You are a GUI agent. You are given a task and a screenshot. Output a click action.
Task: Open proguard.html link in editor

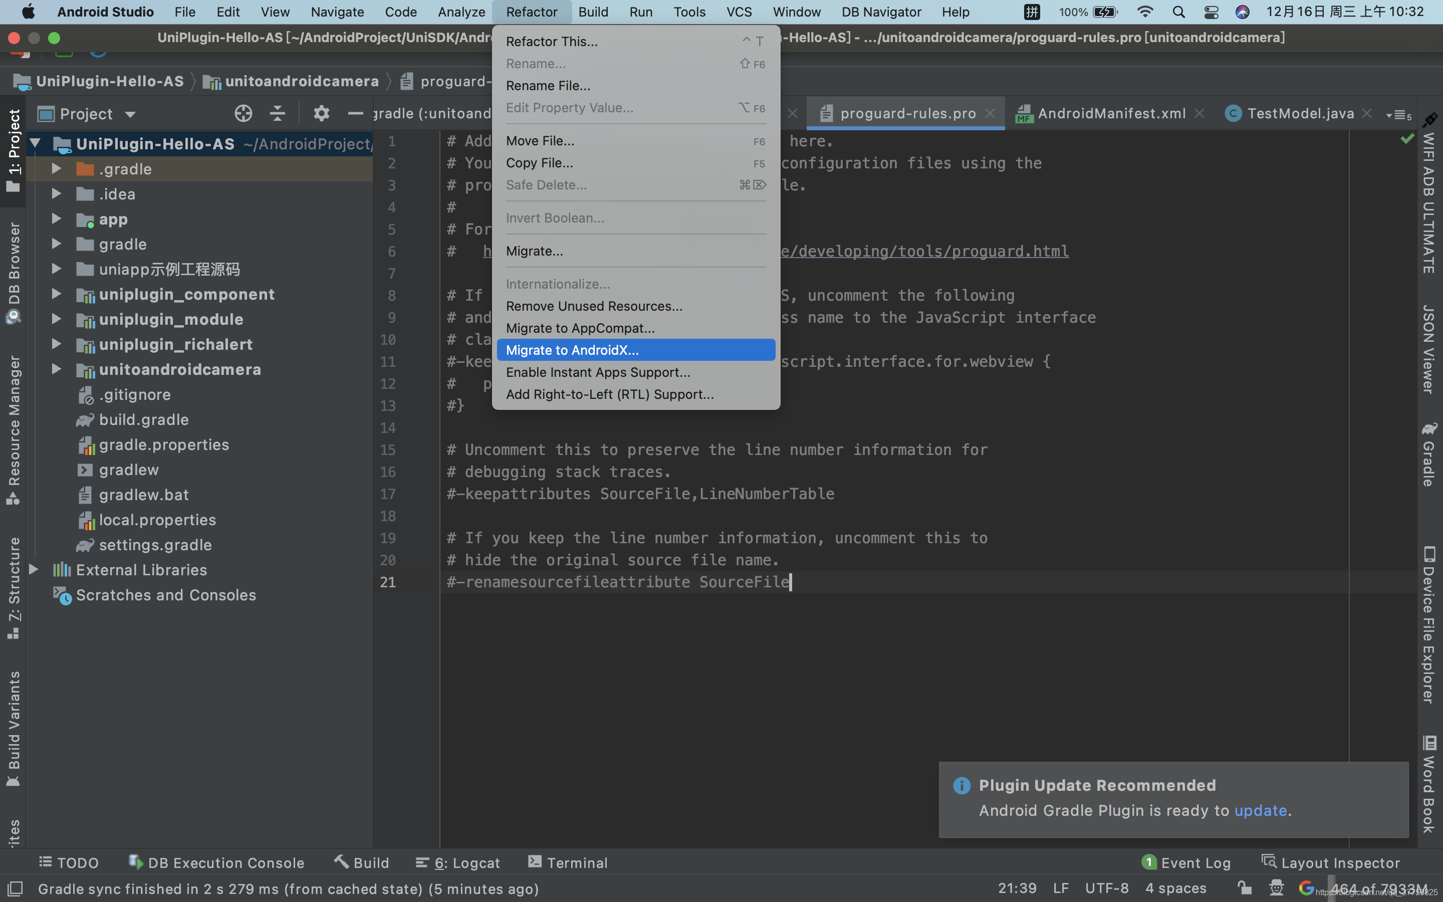(x=924, y=251)
